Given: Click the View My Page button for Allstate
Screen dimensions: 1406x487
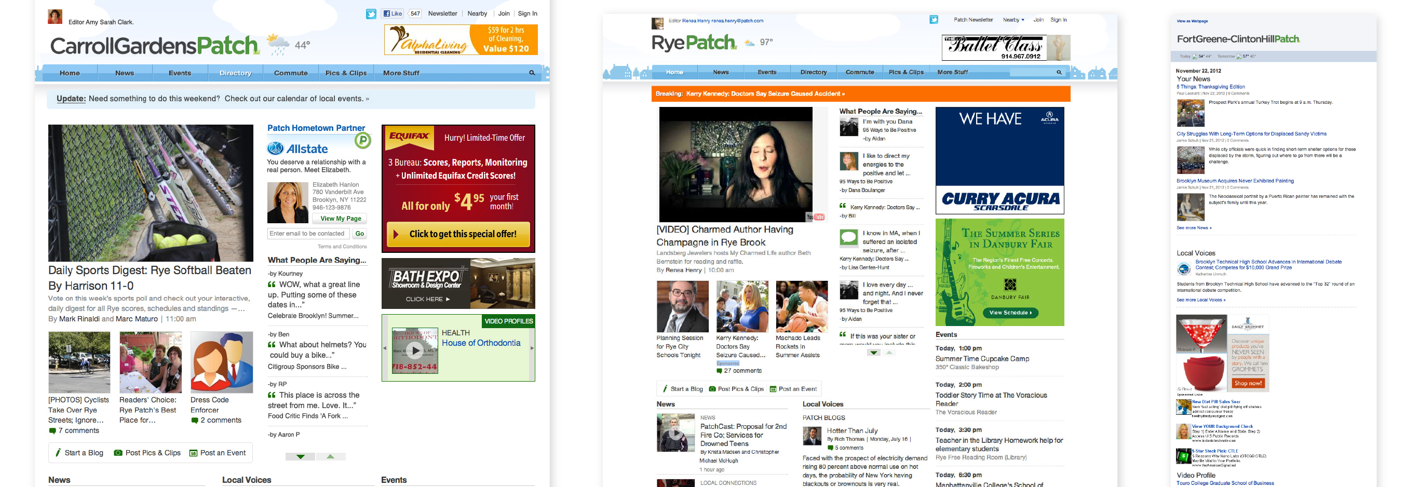Looking at the screenshot, I should (x=340, y=219).
